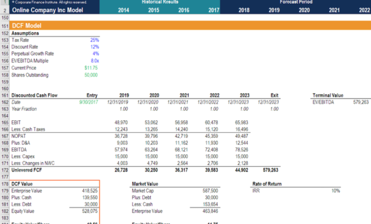Click the 2023 EBIT value 65,983

241,123
